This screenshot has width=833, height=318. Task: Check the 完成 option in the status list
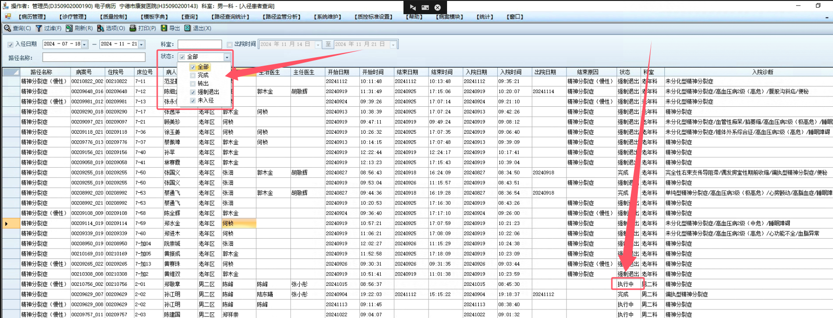pyautogui.click(x=193, y=76)
